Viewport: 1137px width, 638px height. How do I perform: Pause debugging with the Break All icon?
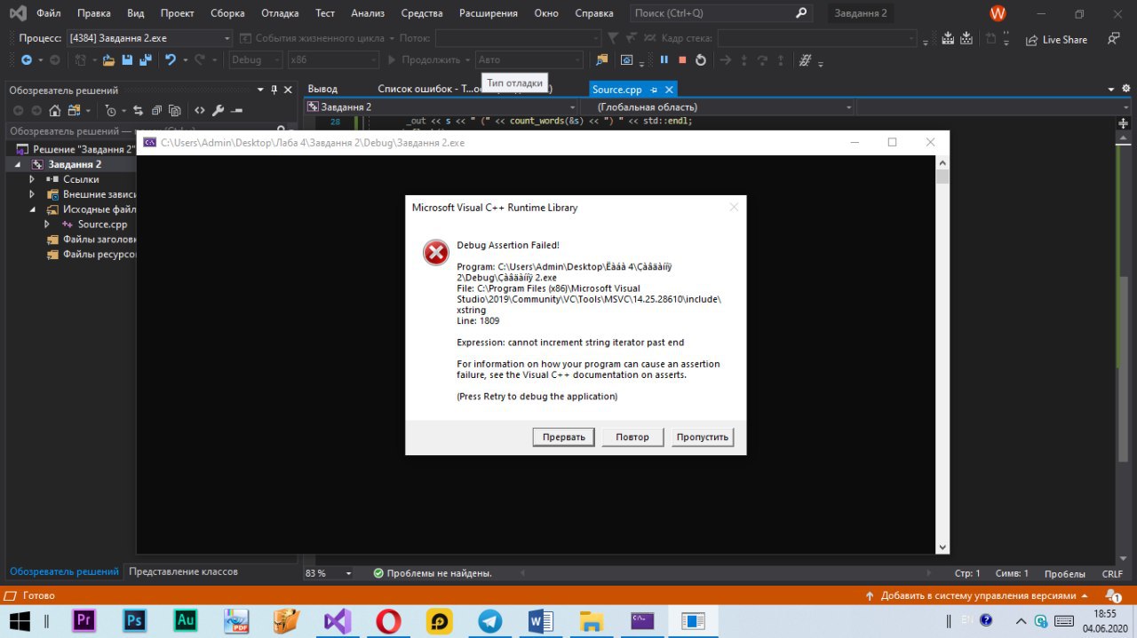(664, 59)
